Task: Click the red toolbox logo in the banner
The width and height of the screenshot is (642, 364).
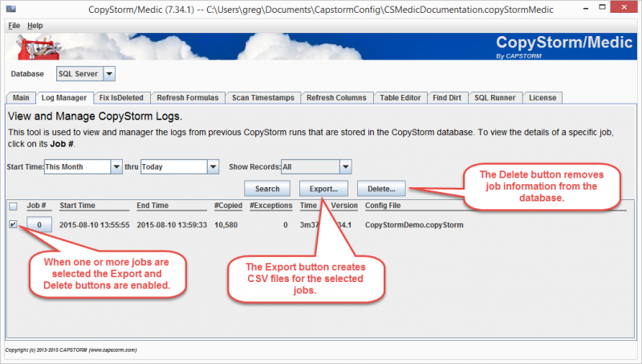Action: pos(38,47)
